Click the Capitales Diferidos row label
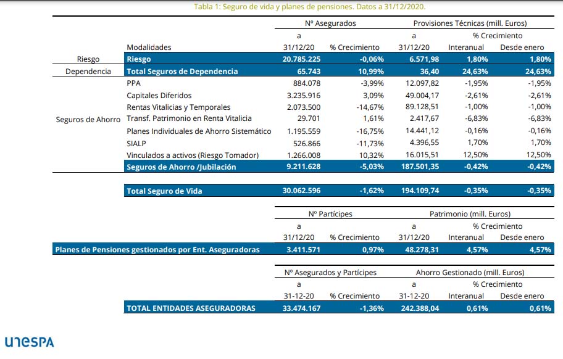Screen dimensions: 563x359 coord(159,96)
